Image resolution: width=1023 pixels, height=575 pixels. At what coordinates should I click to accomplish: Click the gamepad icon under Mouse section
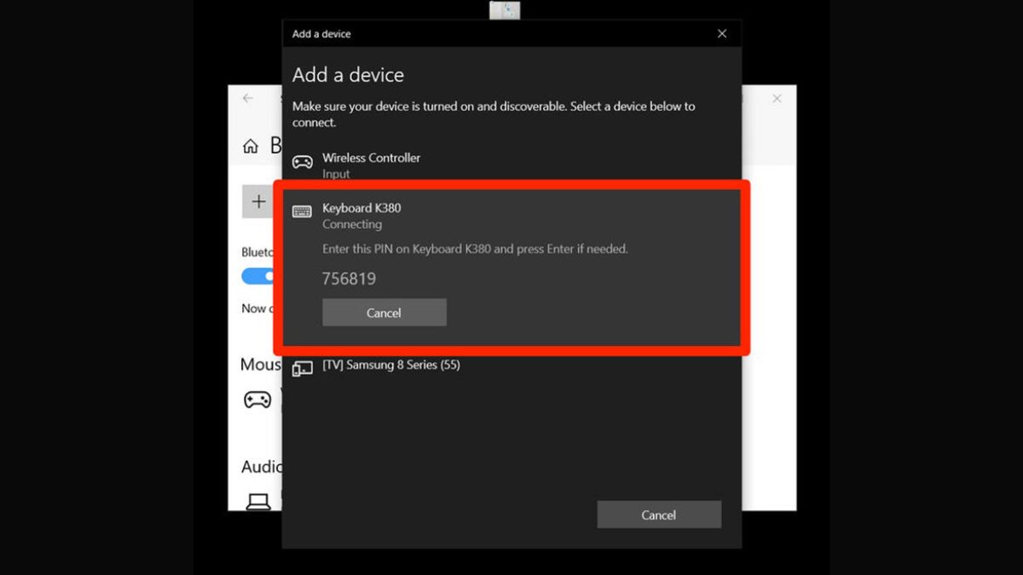tap(257, 399)
